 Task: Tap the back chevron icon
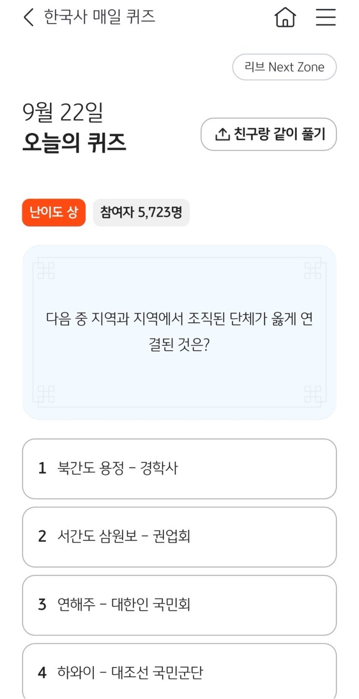point(29,17)
